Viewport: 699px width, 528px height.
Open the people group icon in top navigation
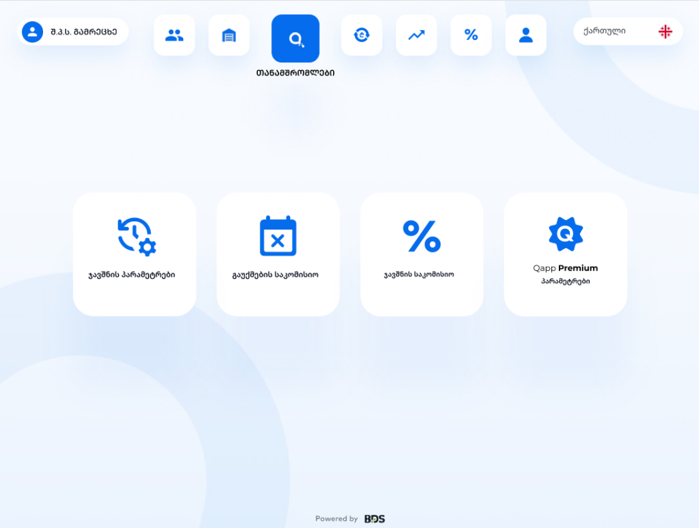174,35
